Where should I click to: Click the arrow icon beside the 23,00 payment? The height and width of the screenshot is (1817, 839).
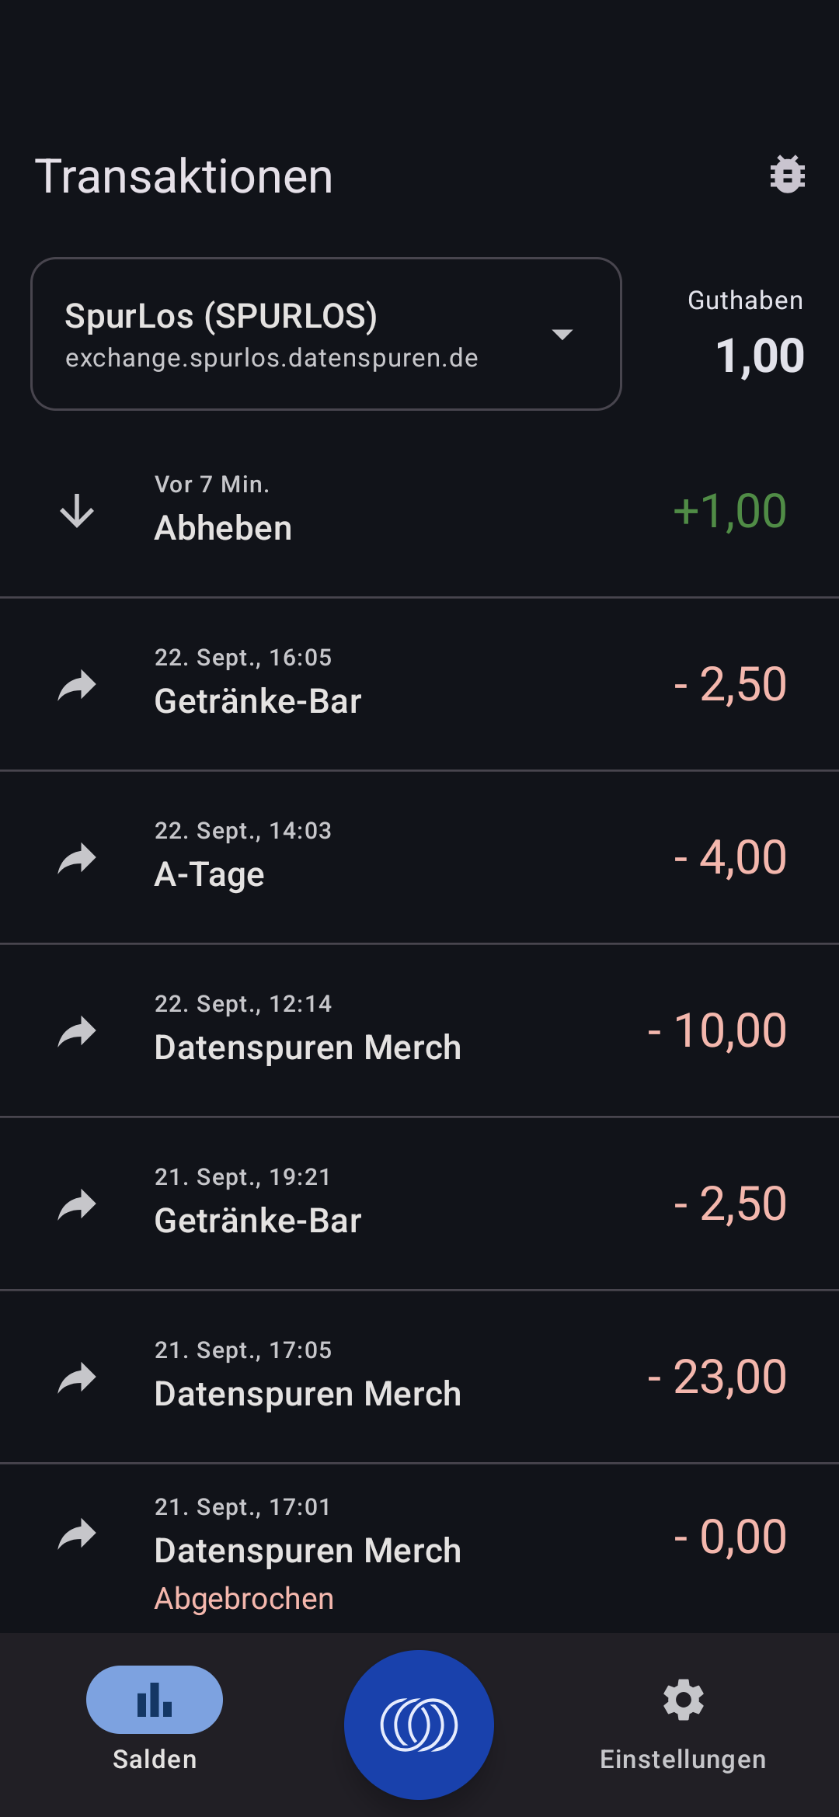(x=77, y=1377)
